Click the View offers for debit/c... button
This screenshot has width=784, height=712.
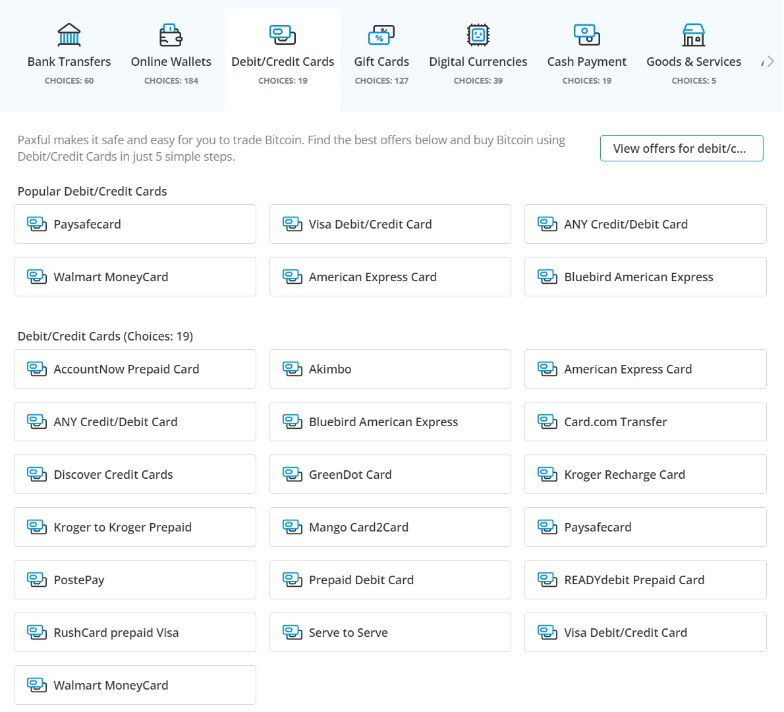pyautogui.click(x=681, y=148)
